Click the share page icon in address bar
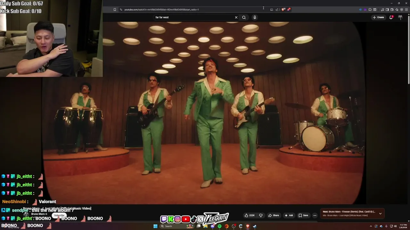This screenshot has height=230, width=410. tap(277, 10)
